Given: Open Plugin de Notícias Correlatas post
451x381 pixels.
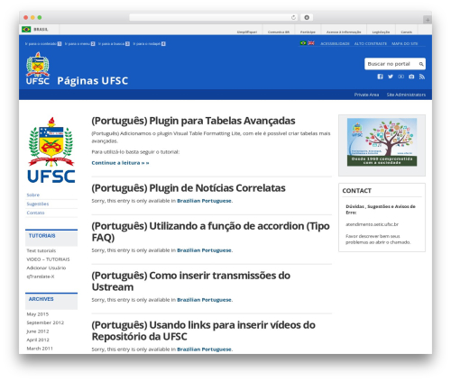Looking at the screenshot, I should tap(189, 188).
